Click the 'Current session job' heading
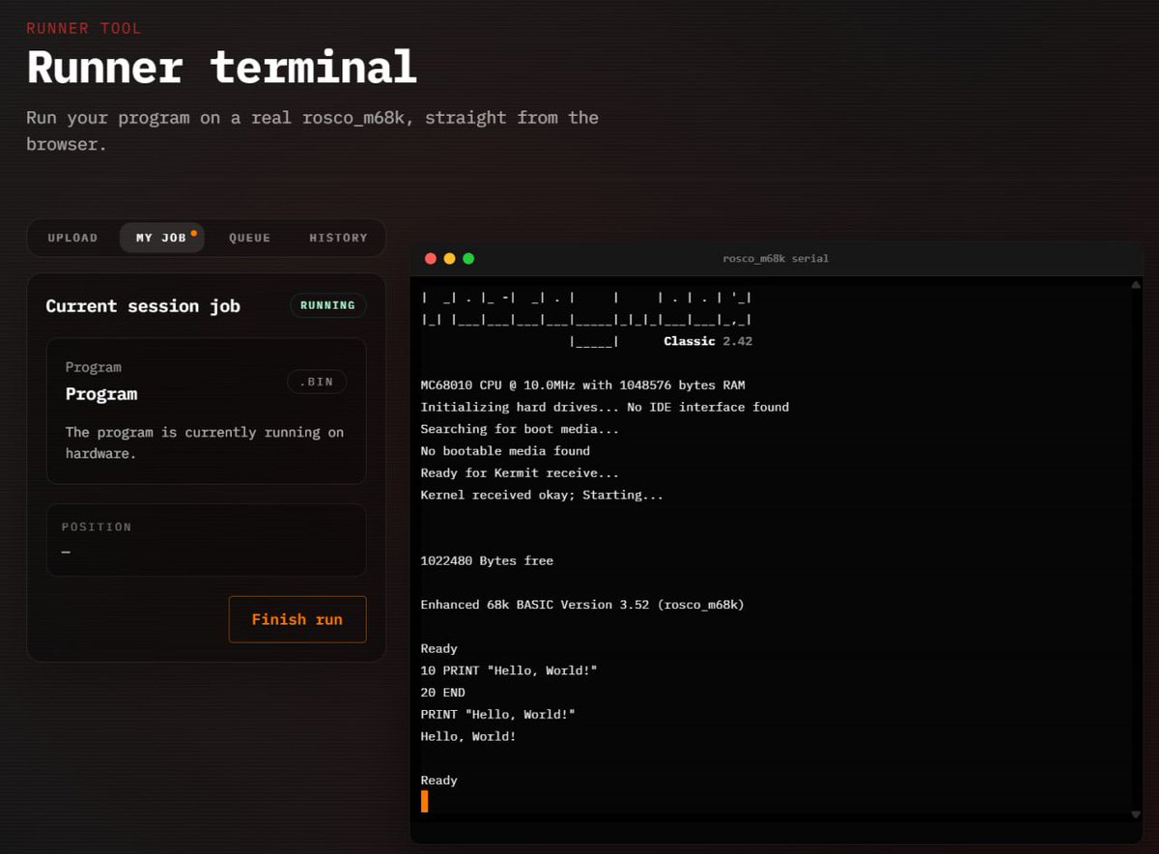1159x854 pixels. tap(143, 306)
